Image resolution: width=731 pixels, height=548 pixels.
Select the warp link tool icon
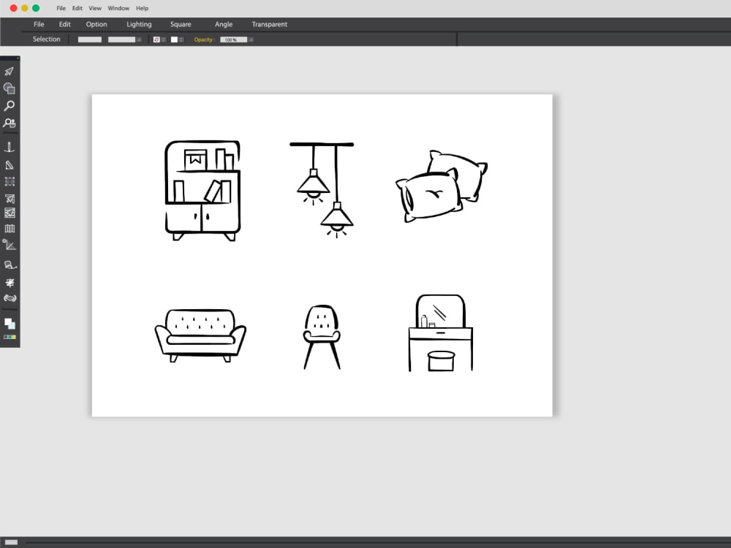[x=10, y=298]
